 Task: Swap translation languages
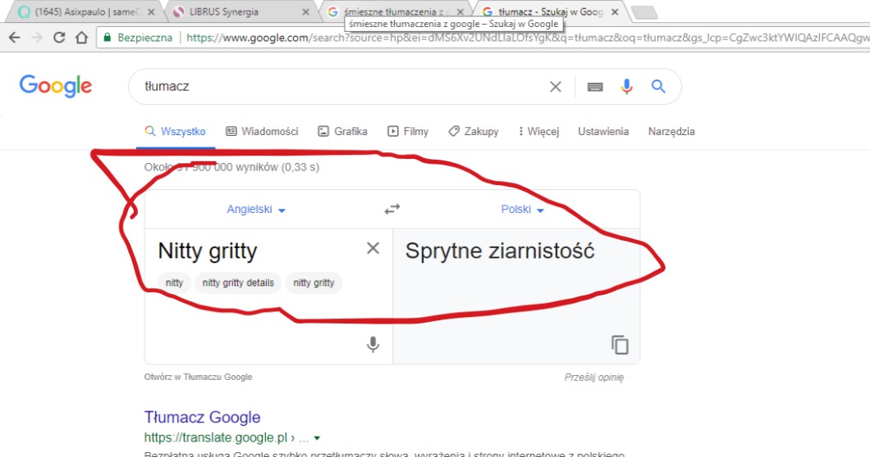[x=392, y=210]
